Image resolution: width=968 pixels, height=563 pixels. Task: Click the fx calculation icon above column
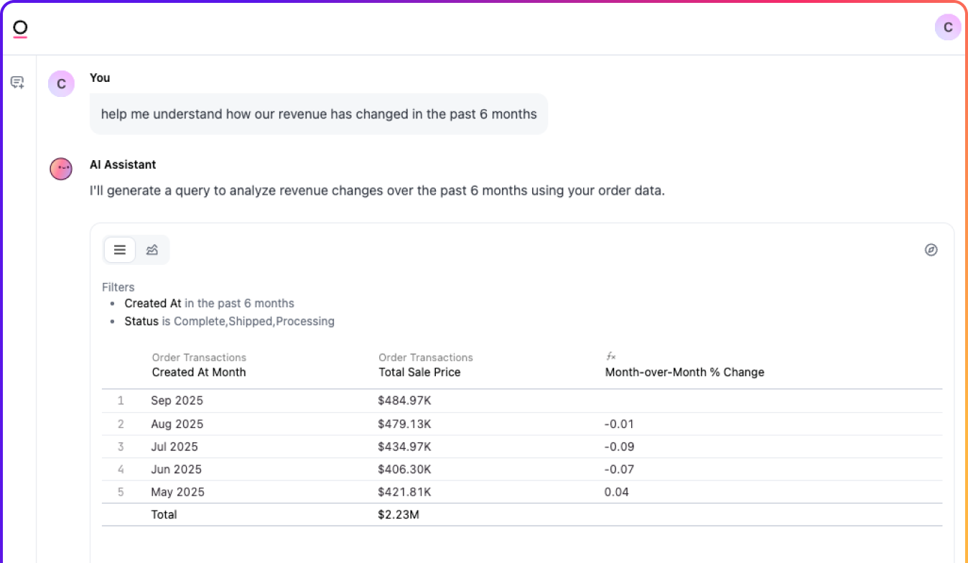610,356
